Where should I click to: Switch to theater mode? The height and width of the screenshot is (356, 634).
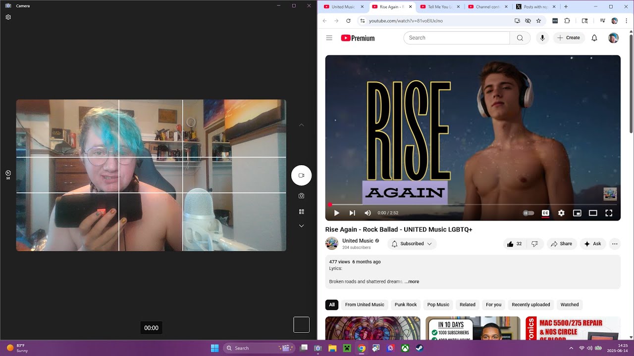click(593, 213)
